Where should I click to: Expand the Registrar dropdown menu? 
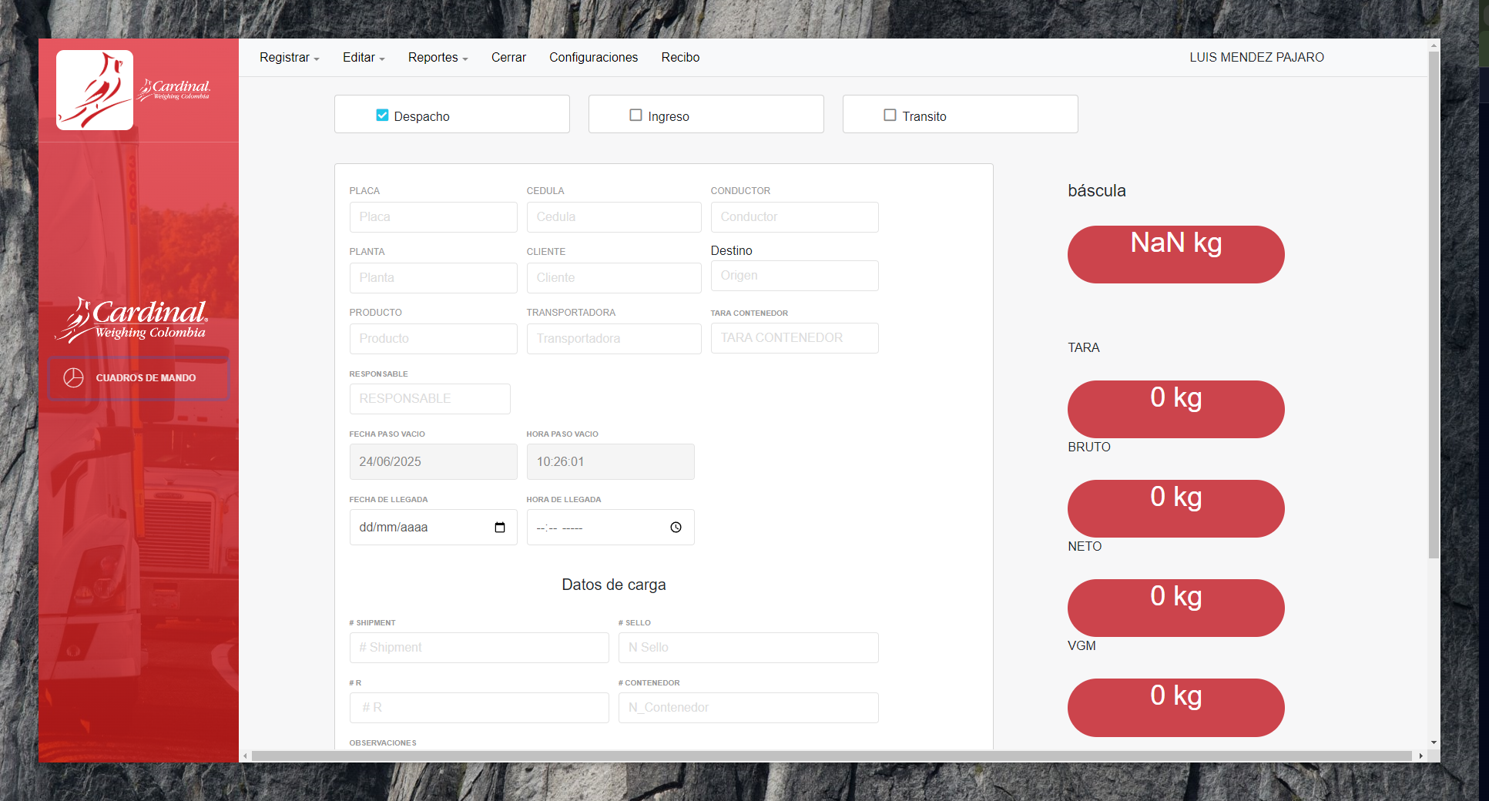(x=289, y=58)
